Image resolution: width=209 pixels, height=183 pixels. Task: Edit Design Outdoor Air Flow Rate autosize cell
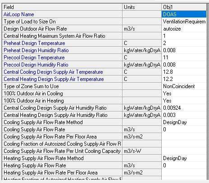tap(184, 29)
